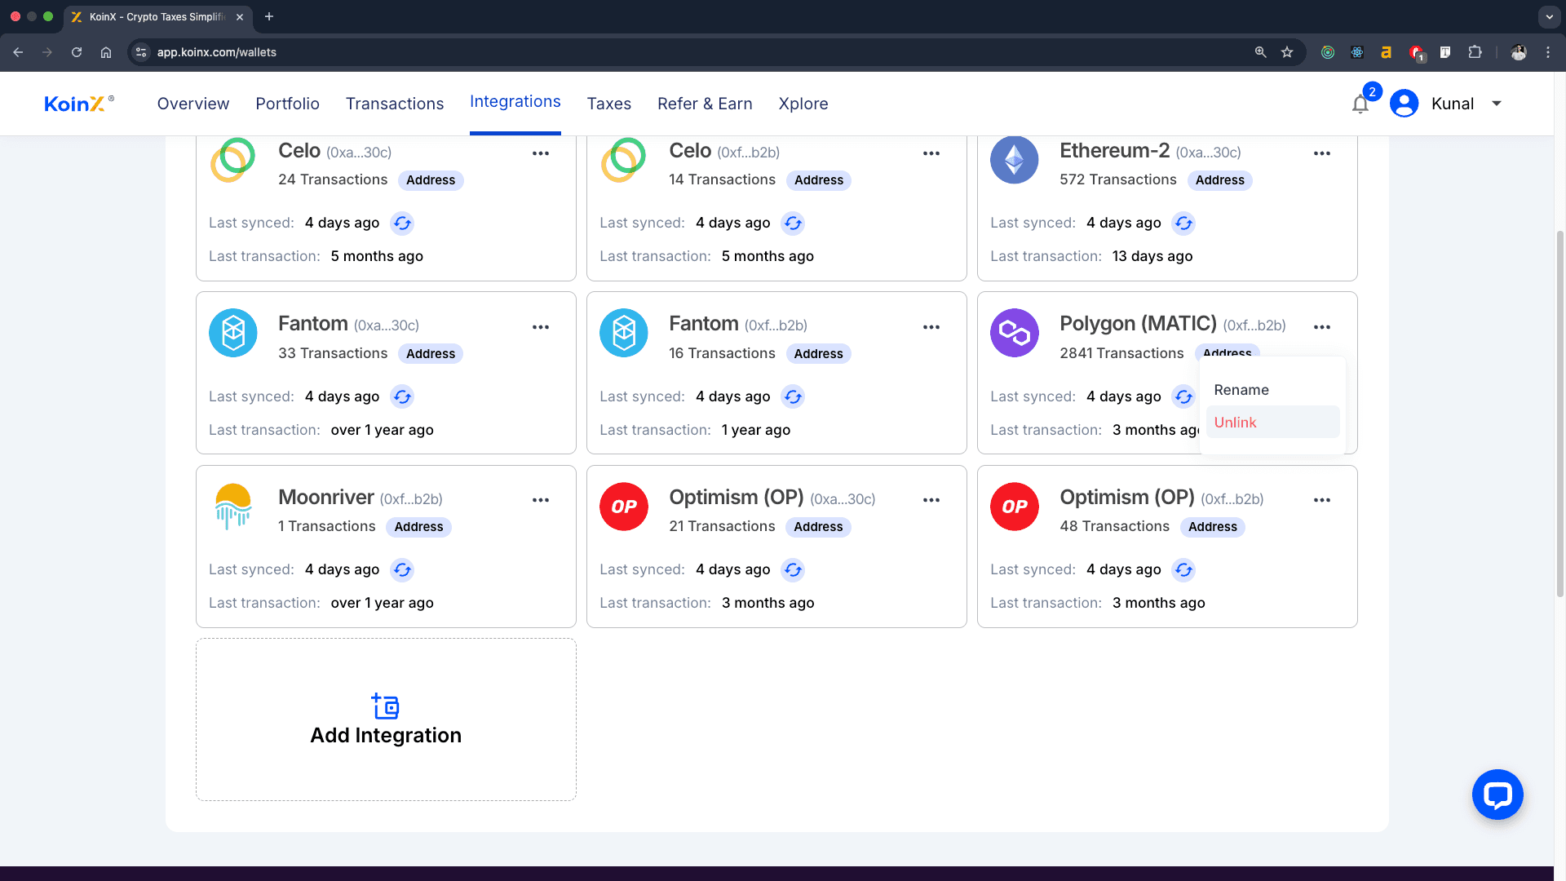Viewport: 1566px width, 881px height.
Task: Open the Xplore page
Action: point(803,104)
